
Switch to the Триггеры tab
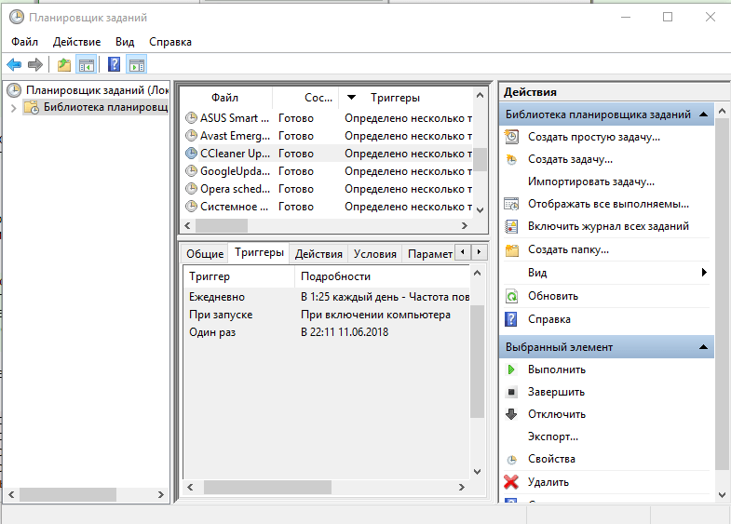[259, 252]
